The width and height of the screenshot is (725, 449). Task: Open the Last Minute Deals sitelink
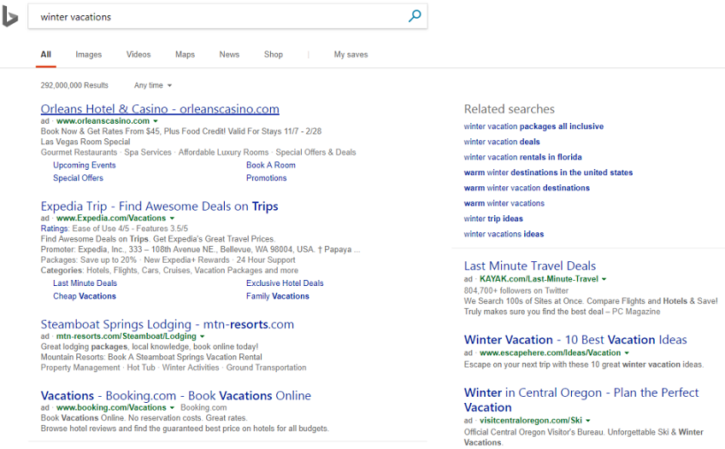[85, 283]
